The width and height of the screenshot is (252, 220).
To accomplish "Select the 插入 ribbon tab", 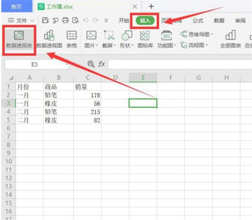I will (145, 21).
